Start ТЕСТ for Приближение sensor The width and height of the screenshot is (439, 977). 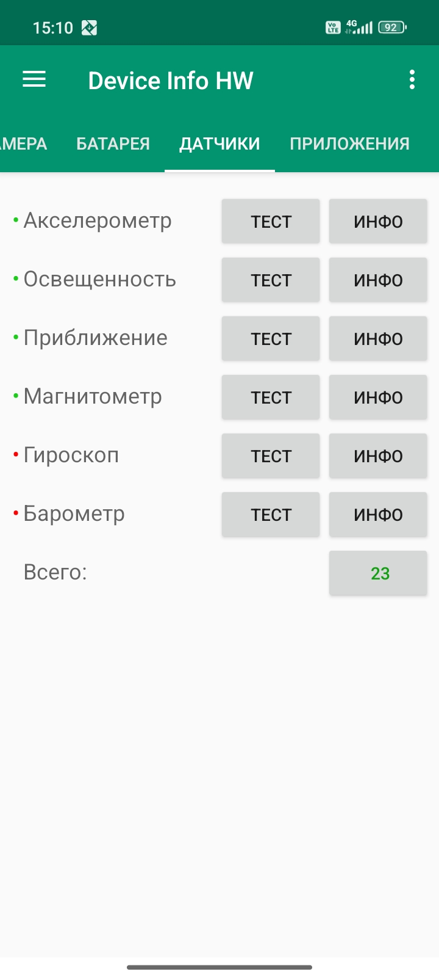point(271,339)
